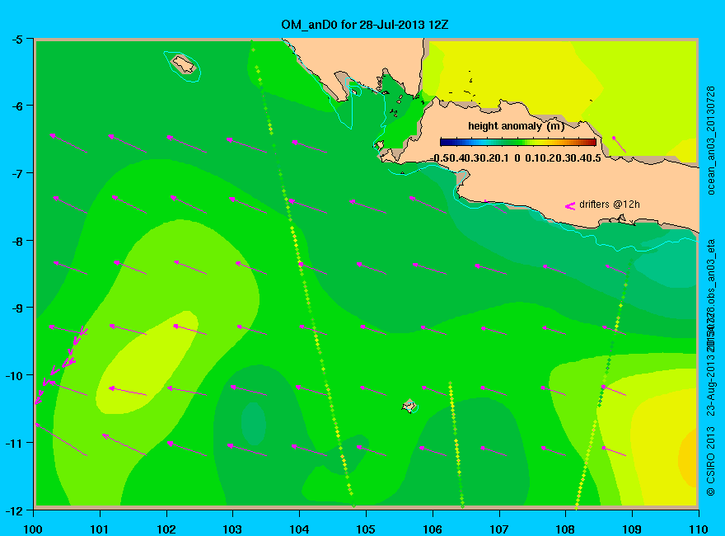The image size is (725, 536).
Task: Click latitude tick label -10
Action: click(x=14, y=375)
